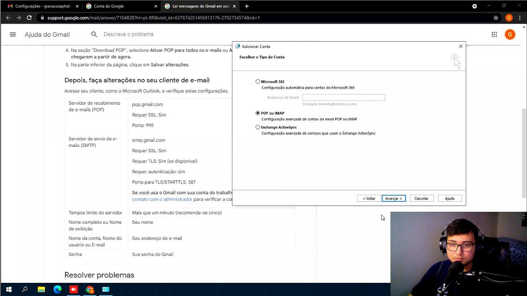Click the Seu endereço de e-mail cell
This screenshot has height=296, width=527.
point(157,238)
